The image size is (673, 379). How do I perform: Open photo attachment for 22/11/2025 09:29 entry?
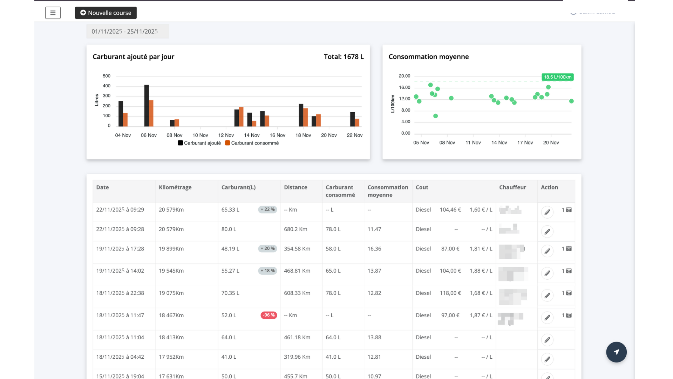pos(569,210)
